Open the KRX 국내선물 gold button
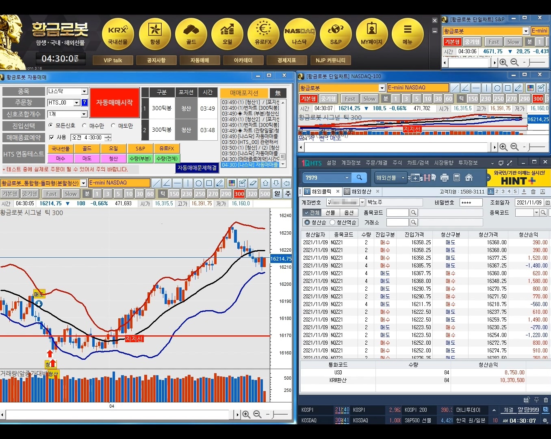Image resolution: width=551 pixels, height=439 pixels. 118,34
